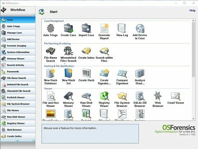Open Manage Case in sidebar
The image size is (198, 149).
pos(18,33)
